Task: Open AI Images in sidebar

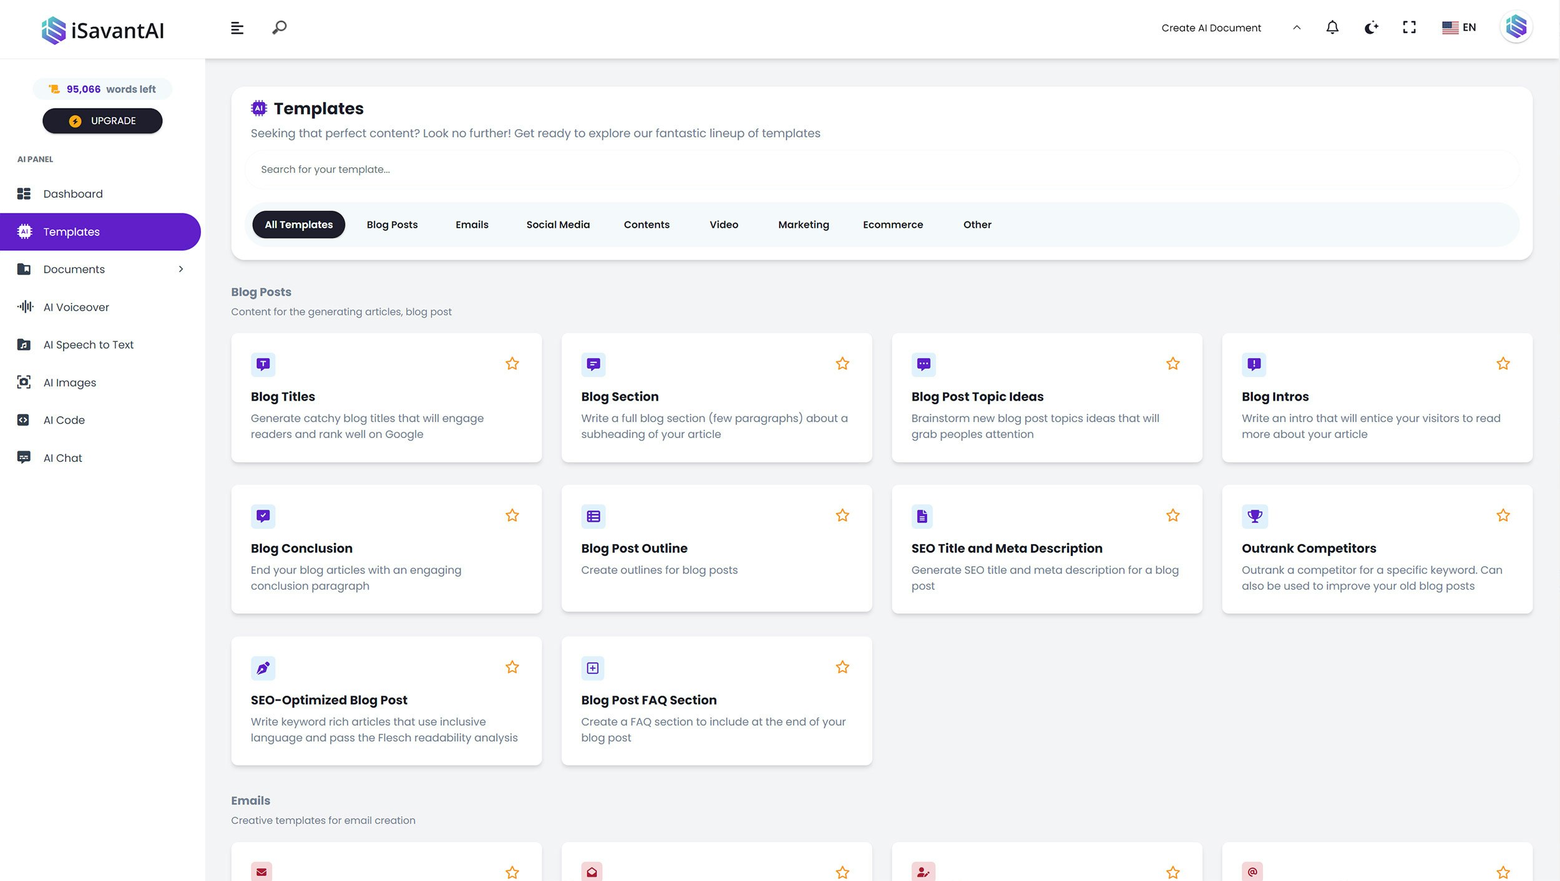Action: coord(70,382)
